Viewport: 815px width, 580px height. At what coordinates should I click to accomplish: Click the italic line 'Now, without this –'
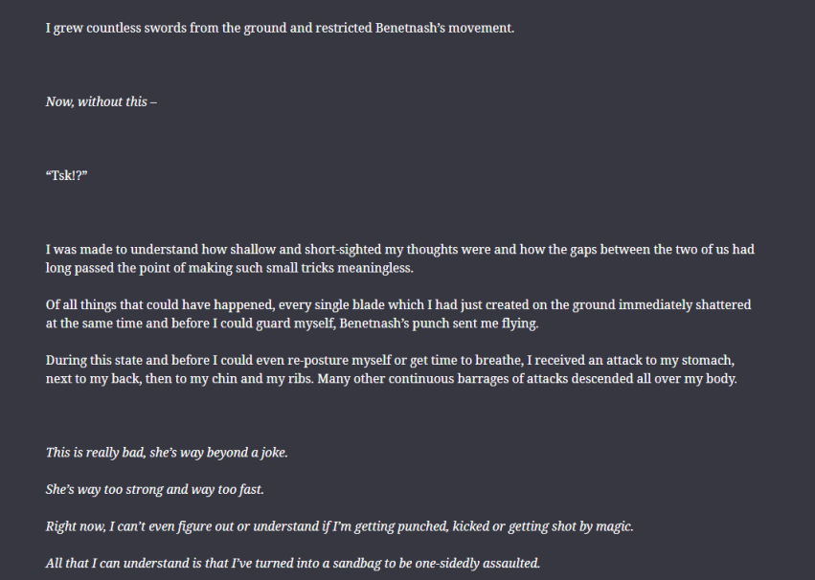pyautogui.click(x=102, y=101)
